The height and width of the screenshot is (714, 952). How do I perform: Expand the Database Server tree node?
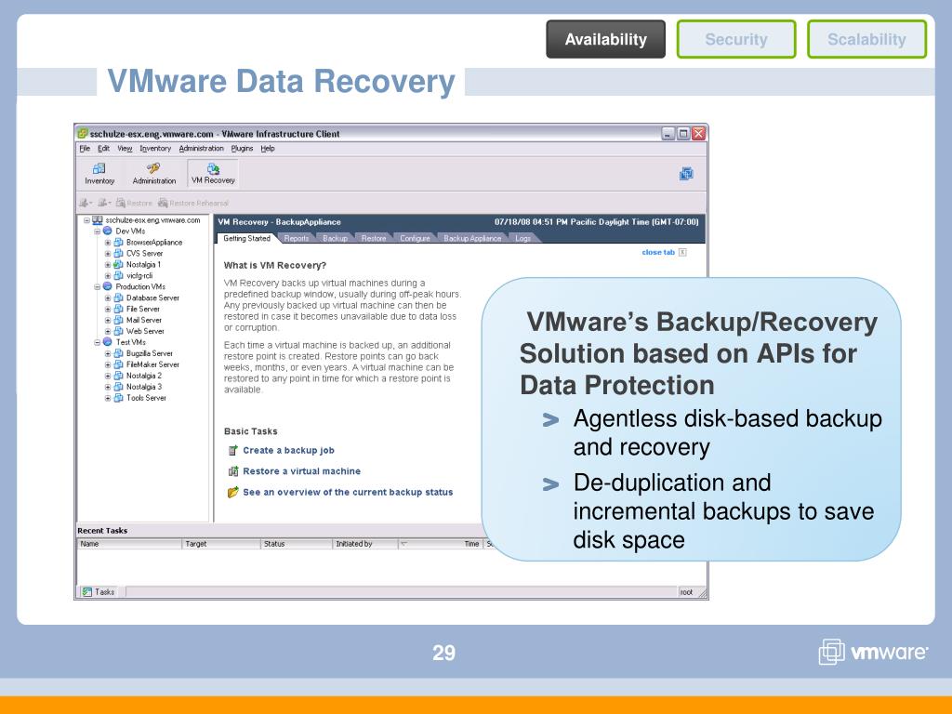click(x=108, y=298)
